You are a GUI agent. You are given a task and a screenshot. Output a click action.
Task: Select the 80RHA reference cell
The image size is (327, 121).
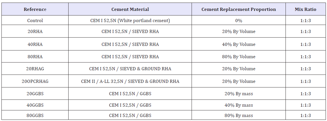(35, 57)
